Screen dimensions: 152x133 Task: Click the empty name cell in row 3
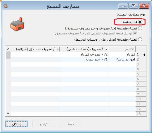(122, 64)
